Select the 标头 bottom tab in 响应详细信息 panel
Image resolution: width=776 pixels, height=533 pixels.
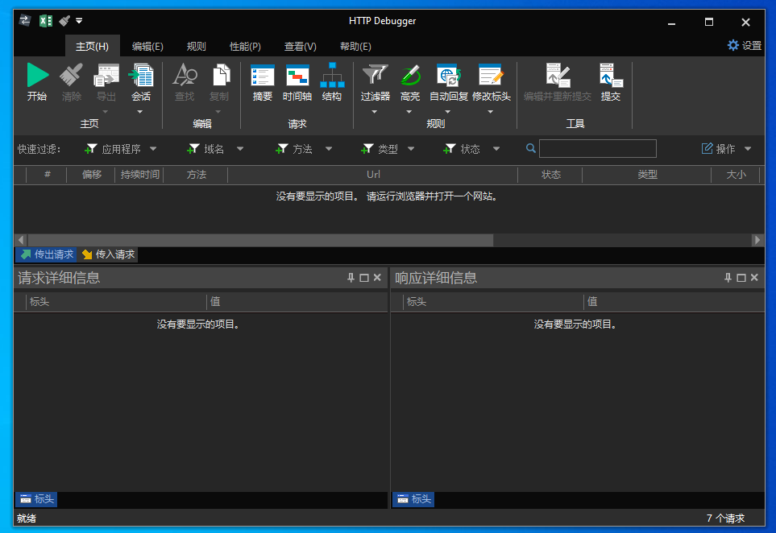[x=413, y=499]
